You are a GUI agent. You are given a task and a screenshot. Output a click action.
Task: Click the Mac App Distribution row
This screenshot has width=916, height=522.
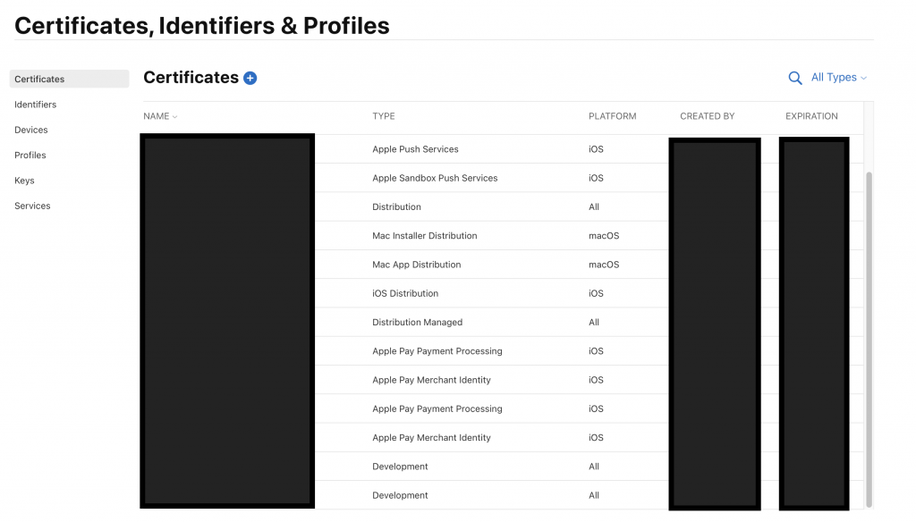[417, 265]
